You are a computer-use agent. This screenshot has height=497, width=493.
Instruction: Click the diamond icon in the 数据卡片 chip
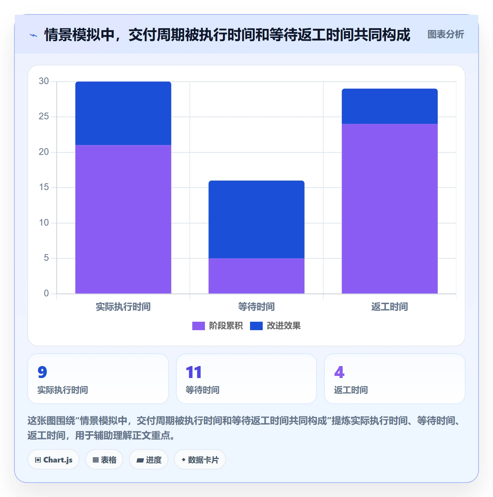183,460
